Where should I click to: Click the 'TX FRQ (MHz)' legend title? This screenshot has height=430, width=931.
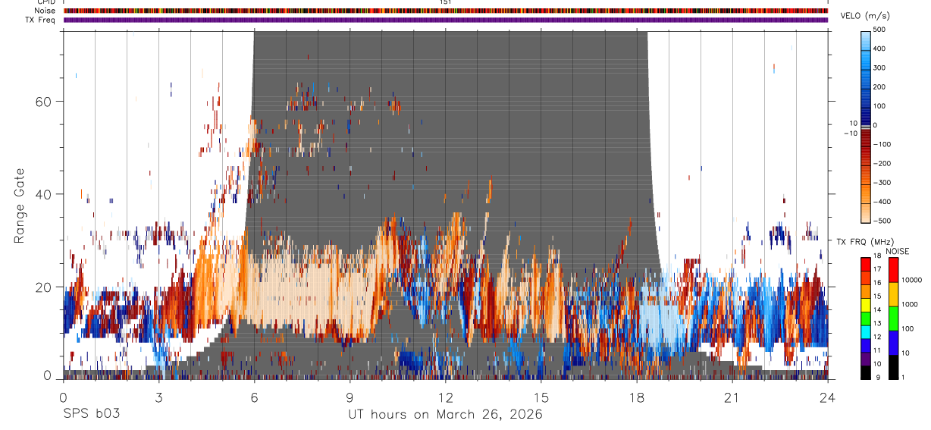[864, 242]
